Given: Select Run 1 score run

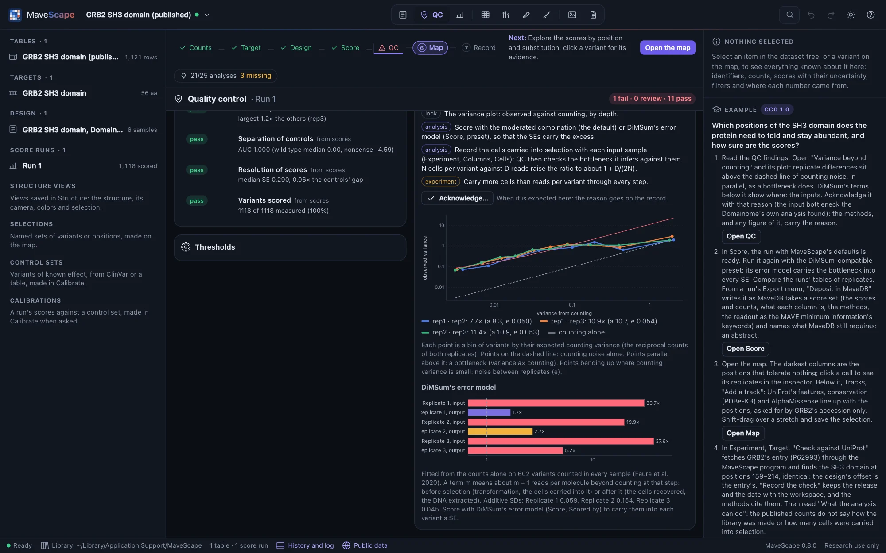Looking at the screenshot, I should [83, 166].
